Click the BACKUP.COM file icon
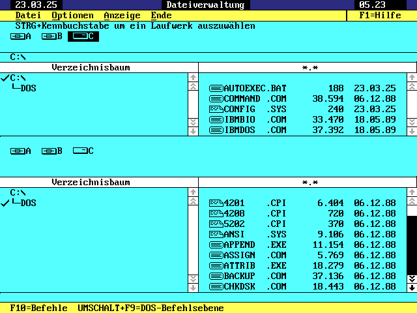The width and height of the screenshot is (417, 313). (216, 276)
